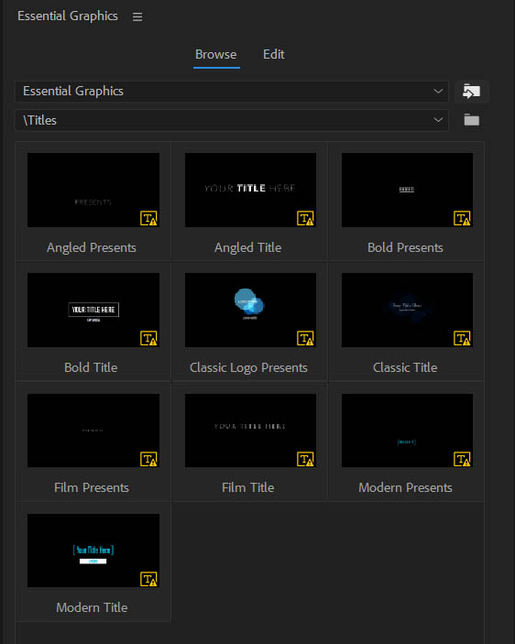Select the Modern Title template thumbnail
The height and width of the screenshot is (644, 515).
coord(93,551)
